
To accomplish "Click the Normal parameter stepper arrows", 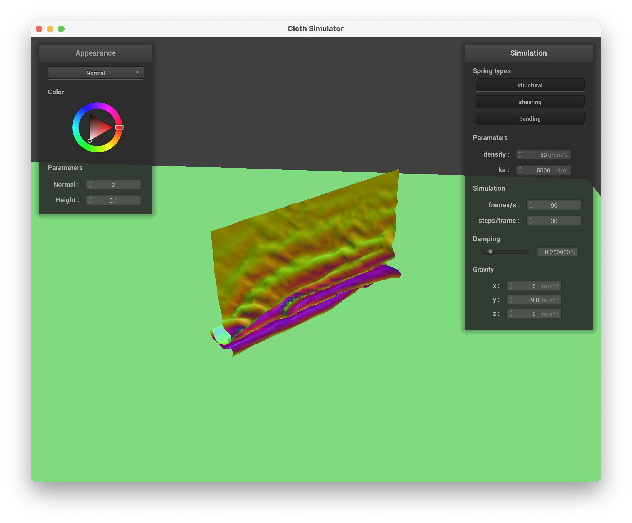I will pos(90,184).
